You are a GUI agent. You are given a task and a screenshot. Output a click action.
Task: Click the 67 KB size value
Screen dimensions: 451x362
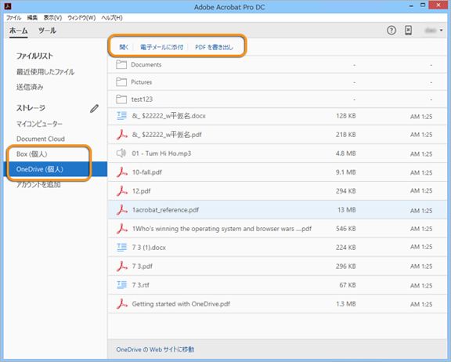(x=348, y=285)
